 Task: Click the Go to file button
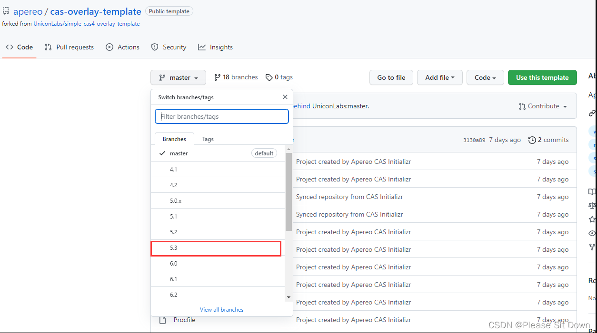coord(391,77)
